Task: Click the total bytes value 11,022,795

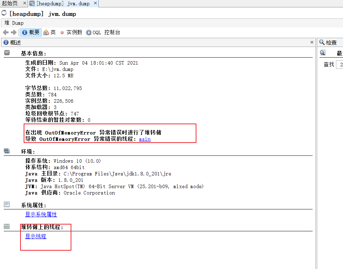Action: click(x=67, y=88)
